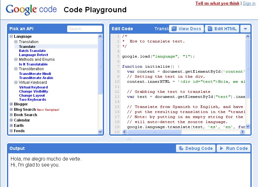Click the Run Code play icon
Screen dimensions: 258x187
[221, 148]
